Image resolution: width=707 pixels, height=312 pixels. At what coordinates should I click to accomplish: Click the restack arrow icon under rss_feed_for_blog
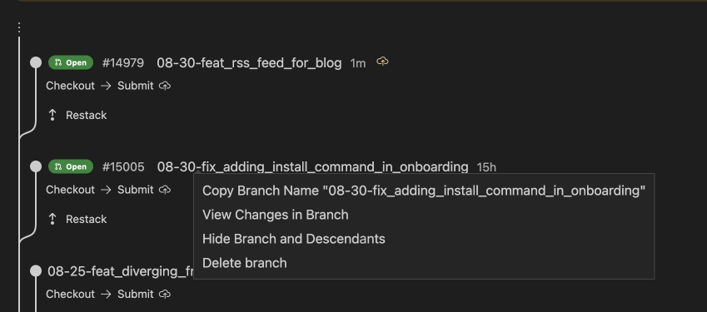pos(52,116)
